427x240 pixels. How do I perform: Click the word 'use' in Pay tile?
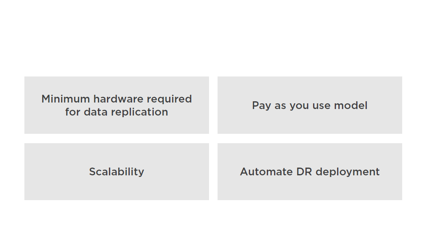322,106
